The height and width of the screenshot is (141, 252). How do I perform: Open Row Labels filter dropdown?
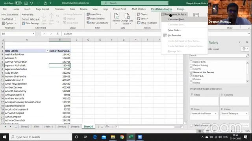(x=47, y=51)
